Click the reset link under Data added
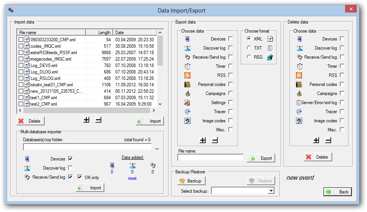367x212 pixels. pos(132,178)
